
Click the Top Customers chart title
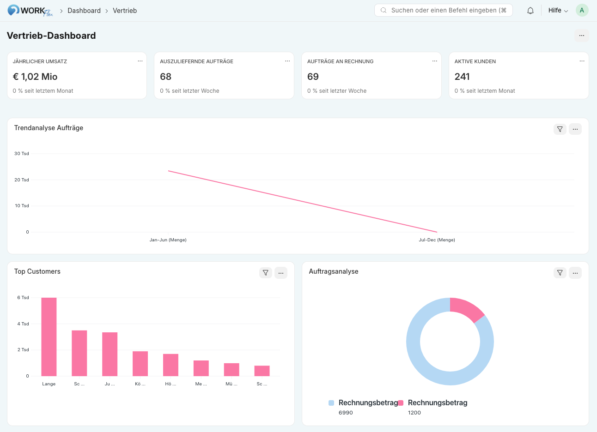[37, 271]
